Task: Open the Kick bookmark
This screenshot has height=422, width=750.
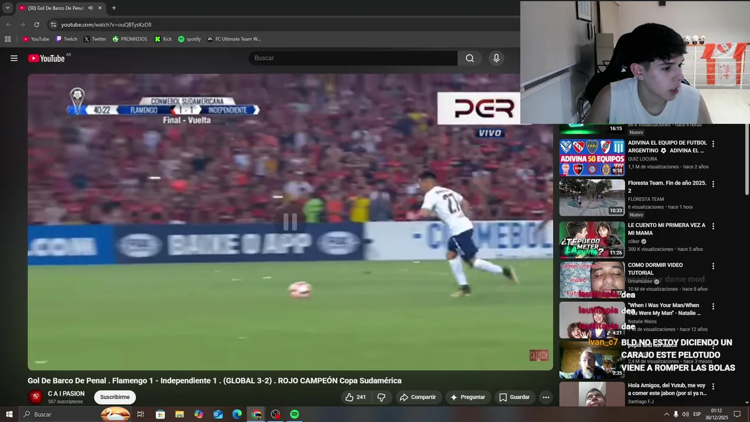Action: click(x=163, y=39)
